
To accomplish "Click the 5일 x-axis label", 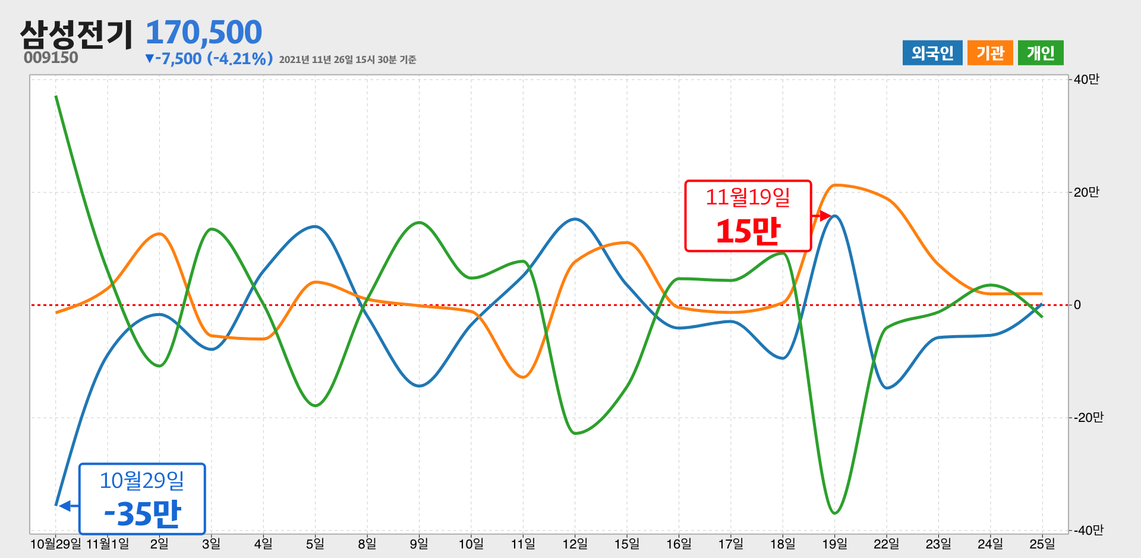I will pyautogui.click(x=315, y=544).
